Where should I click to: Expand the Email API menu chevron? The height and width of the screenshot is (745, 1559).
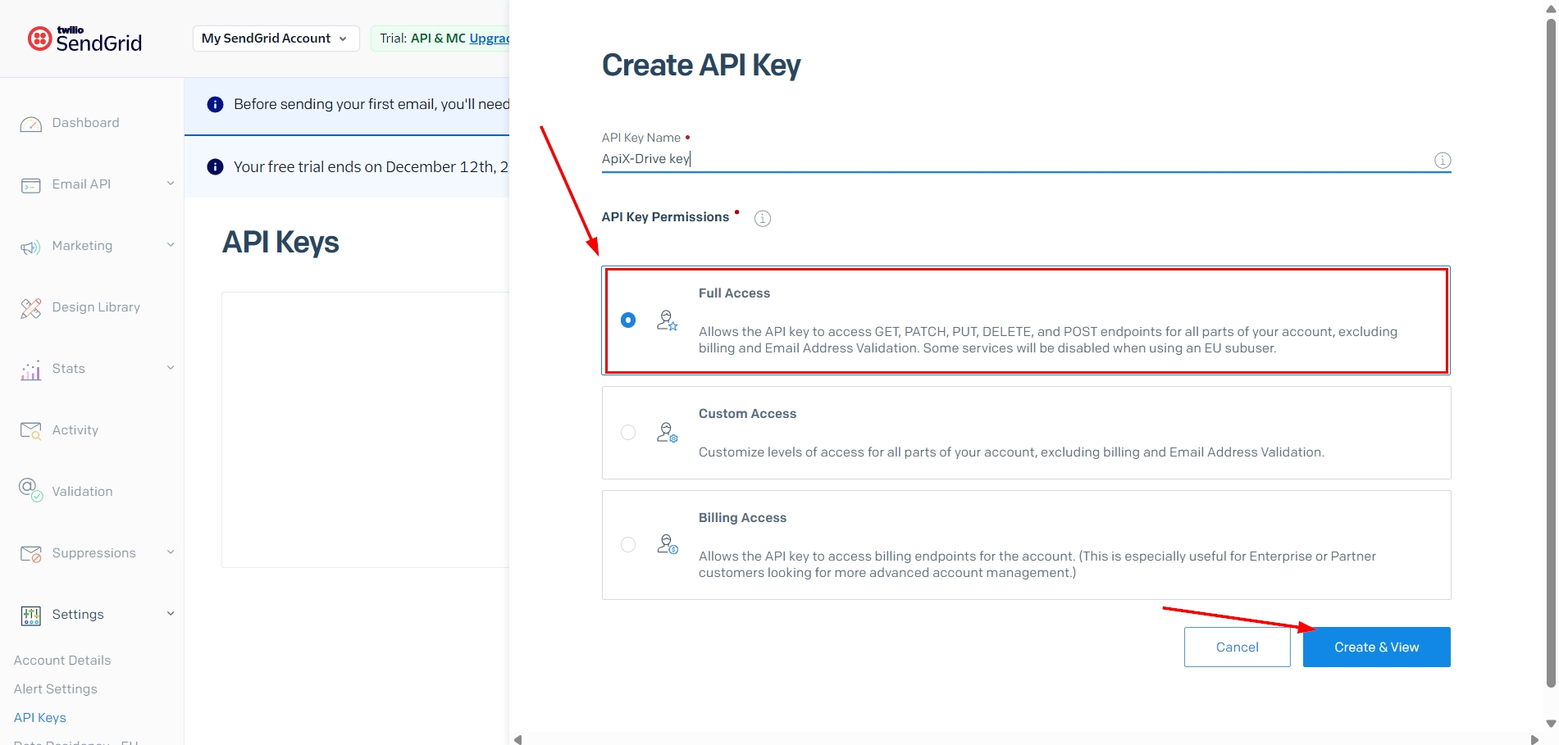coord(171,184)
